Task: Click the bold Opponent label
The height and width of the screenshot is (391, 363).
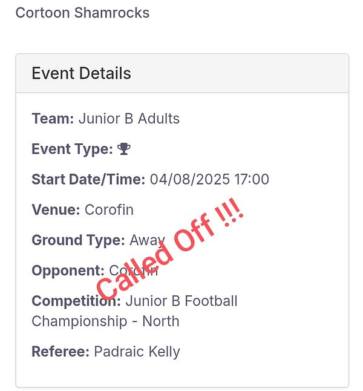Action: tap(68, 271)
